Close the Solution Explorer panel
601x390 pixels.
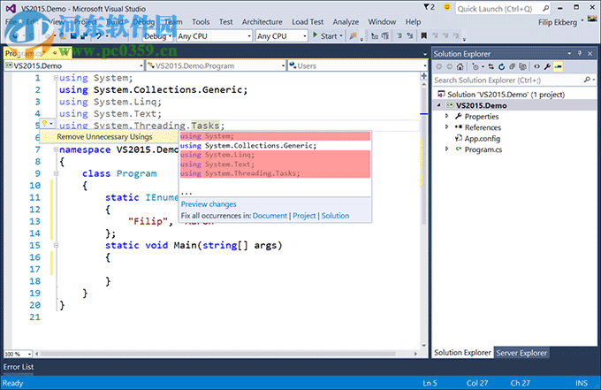tap(590, 54)
